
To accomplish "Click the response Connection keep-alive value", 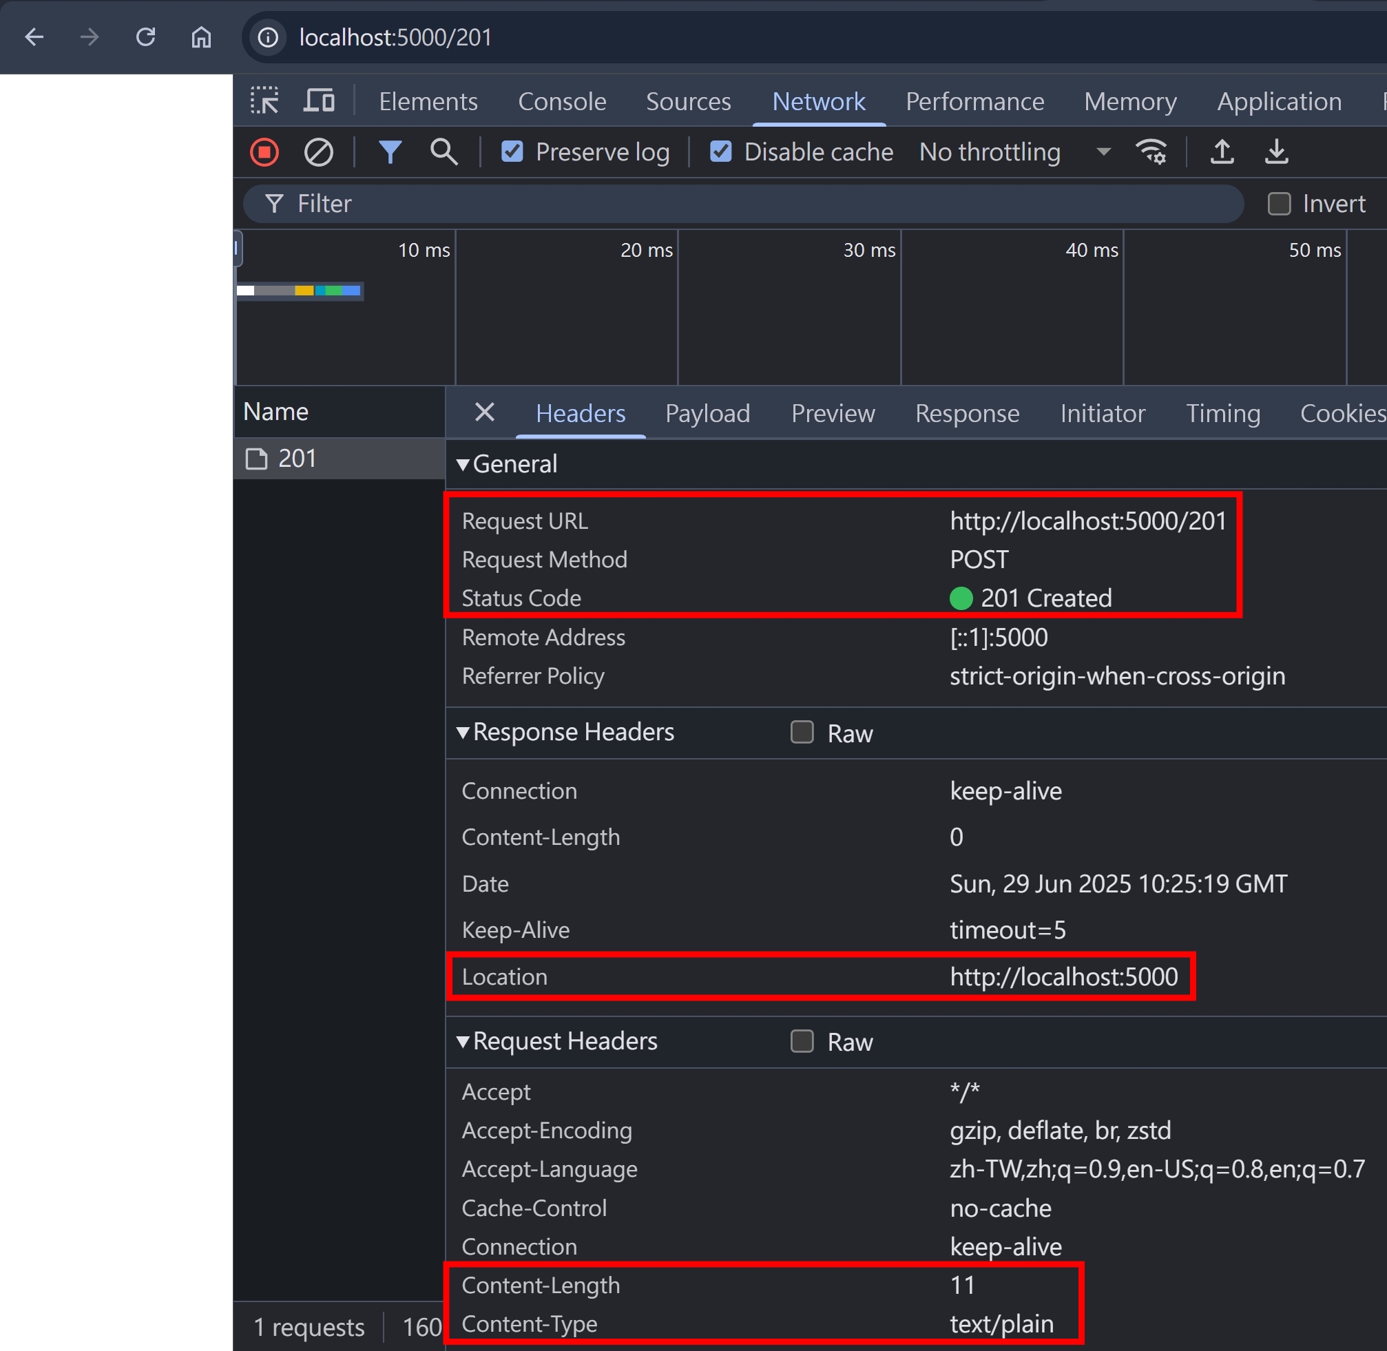I will [x=1006, y=790].
